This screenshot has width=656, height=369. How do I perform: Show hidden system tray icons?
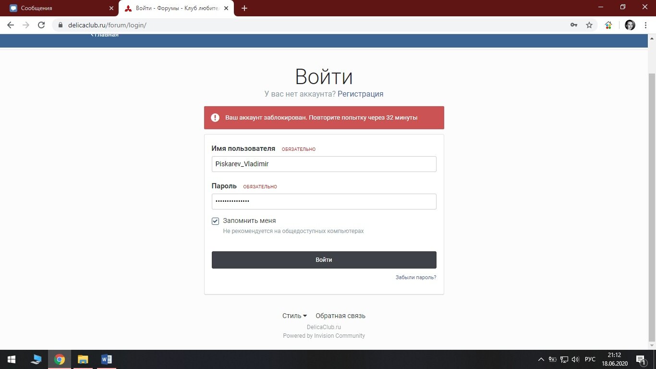click(541, 359)
